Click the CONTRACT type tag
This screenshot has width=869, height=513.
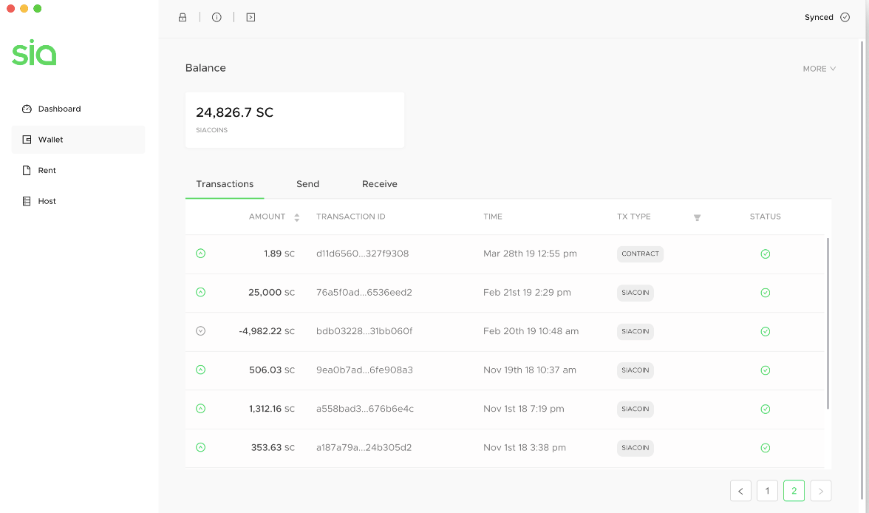pos(640,254)
